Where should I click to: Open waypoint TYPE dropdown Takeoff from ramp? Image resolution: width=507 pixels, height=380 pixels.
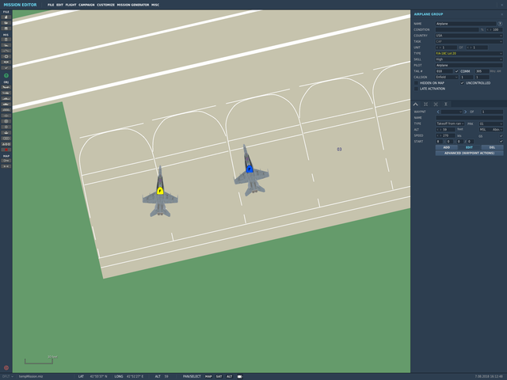click(x=450, y=123)
